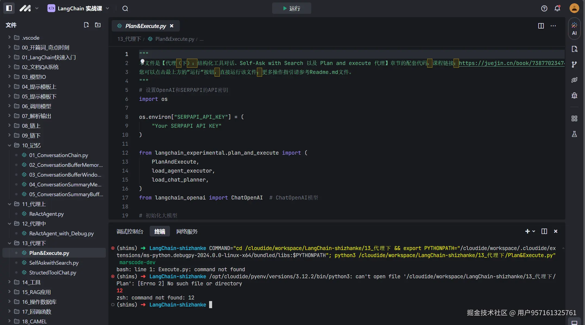Switch to 网络服务 tab
585x325 pixels.
click(x=187, y=232)
